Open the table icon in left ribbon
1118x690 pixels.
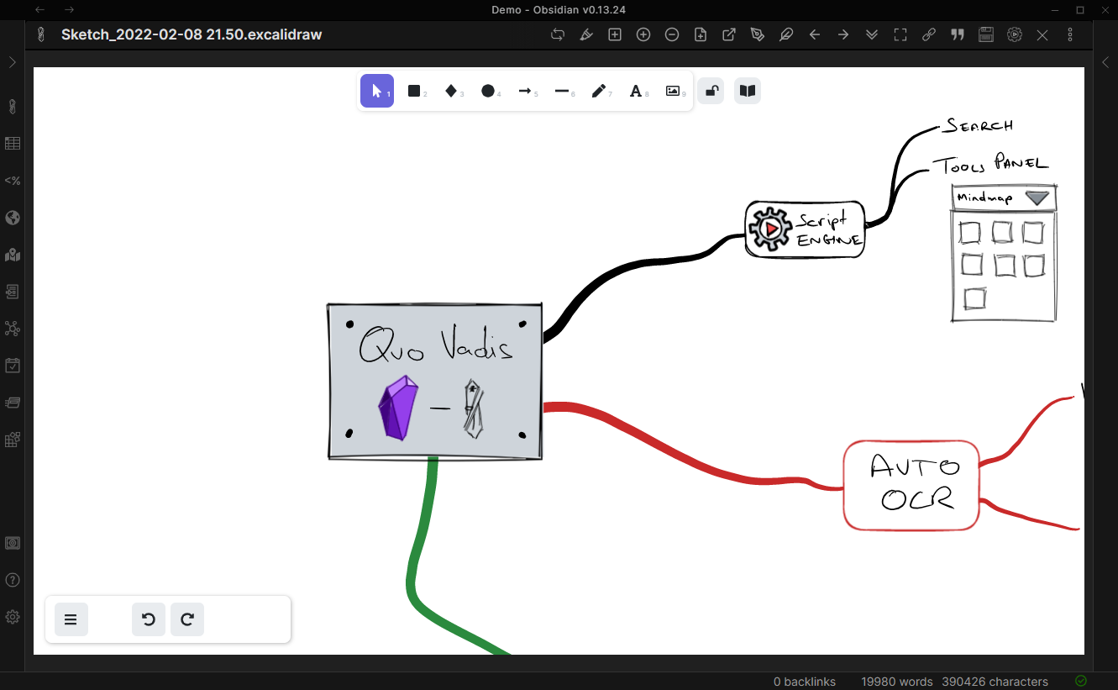coord(13,144)
